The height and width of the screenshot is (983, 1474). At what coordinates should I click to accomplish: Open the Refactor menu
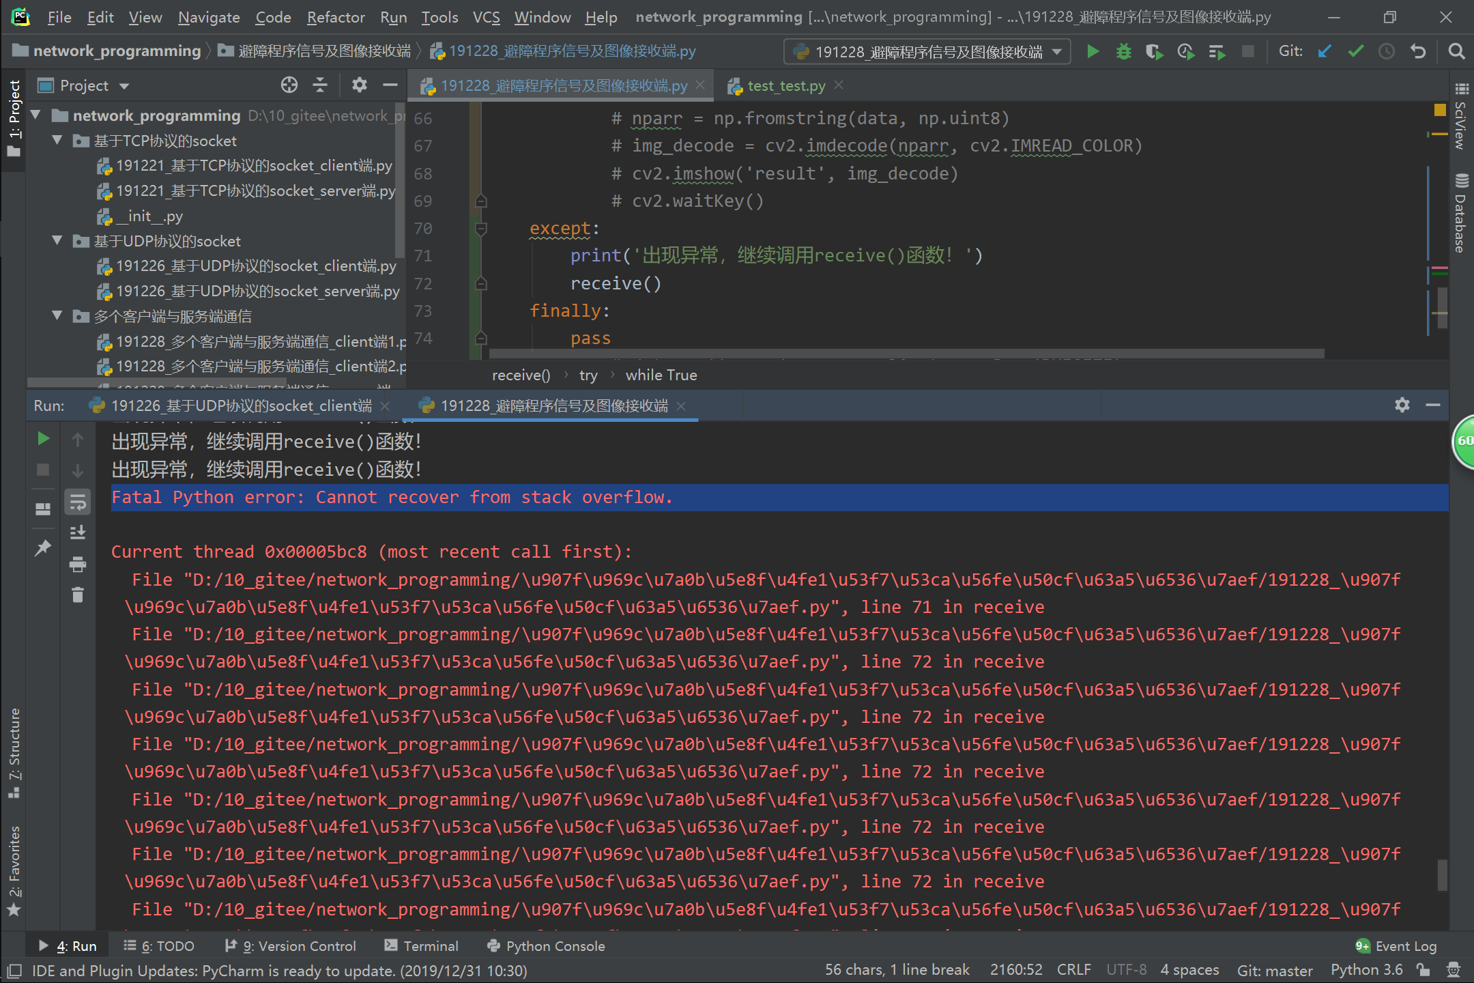(x=335, y=18)
